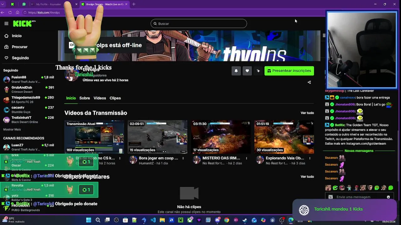Open LuanZ7 recommended channel
This screenshot has width=401, height=225.
[x=29, y=147]
